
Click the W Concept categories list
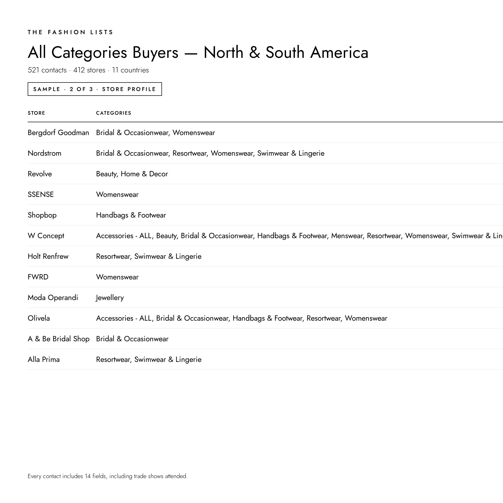click(x=299, y=236)
